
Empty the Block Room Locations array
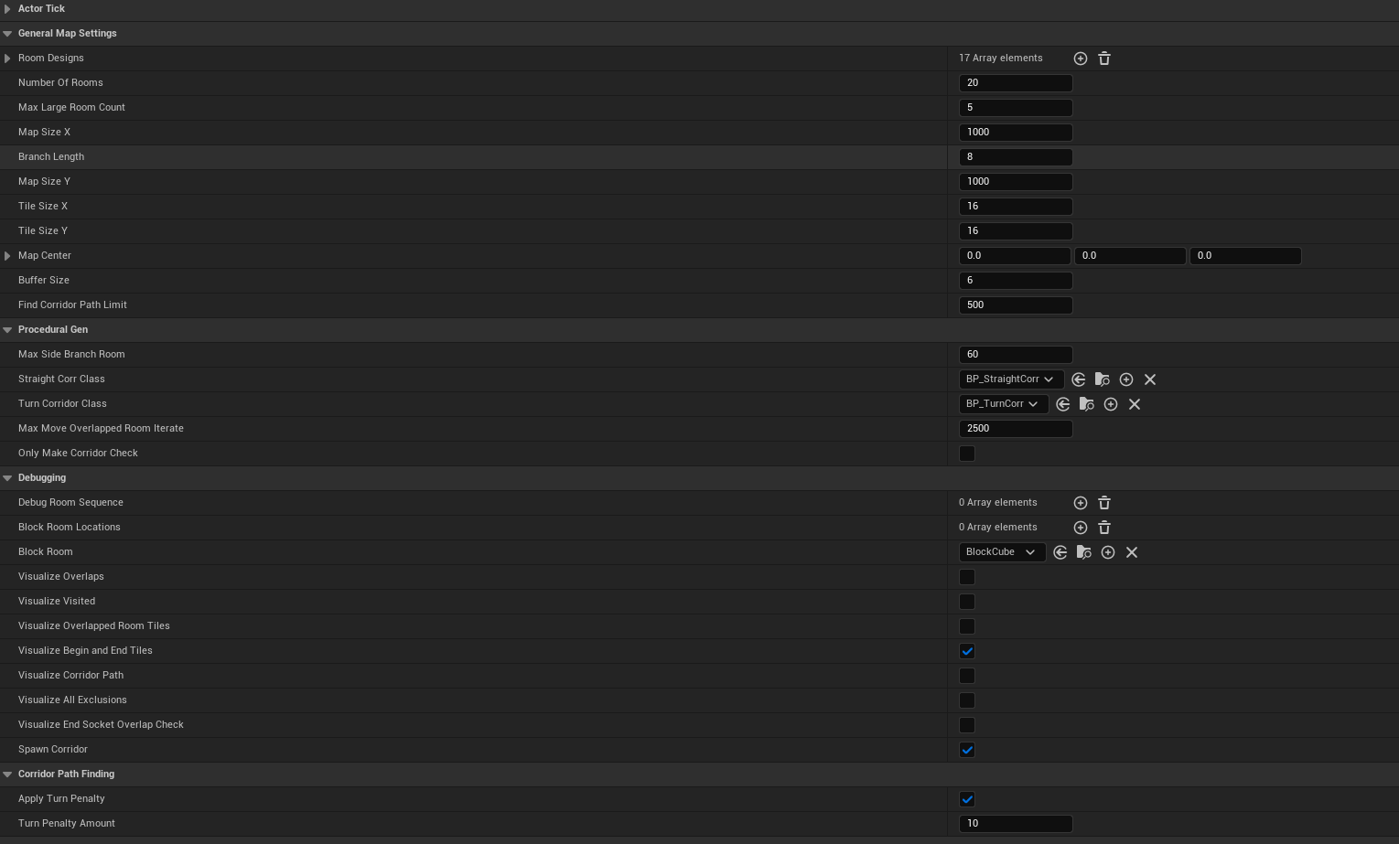(x=1104, y=528)
